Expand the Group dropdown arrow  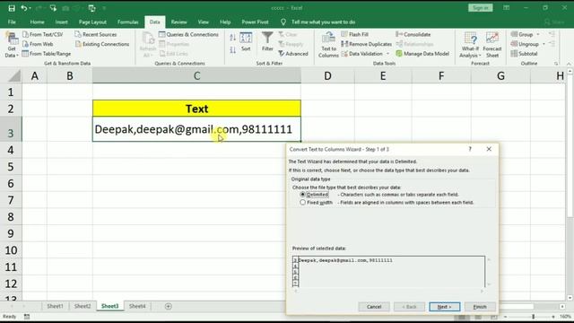pyautogui.click(x=538, y=34)
